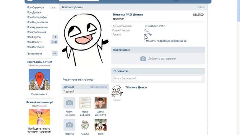The image size is (240, 135).
Task: Click the large profile avatar picture
Action: pyautogui.click(x=85, y=40)
